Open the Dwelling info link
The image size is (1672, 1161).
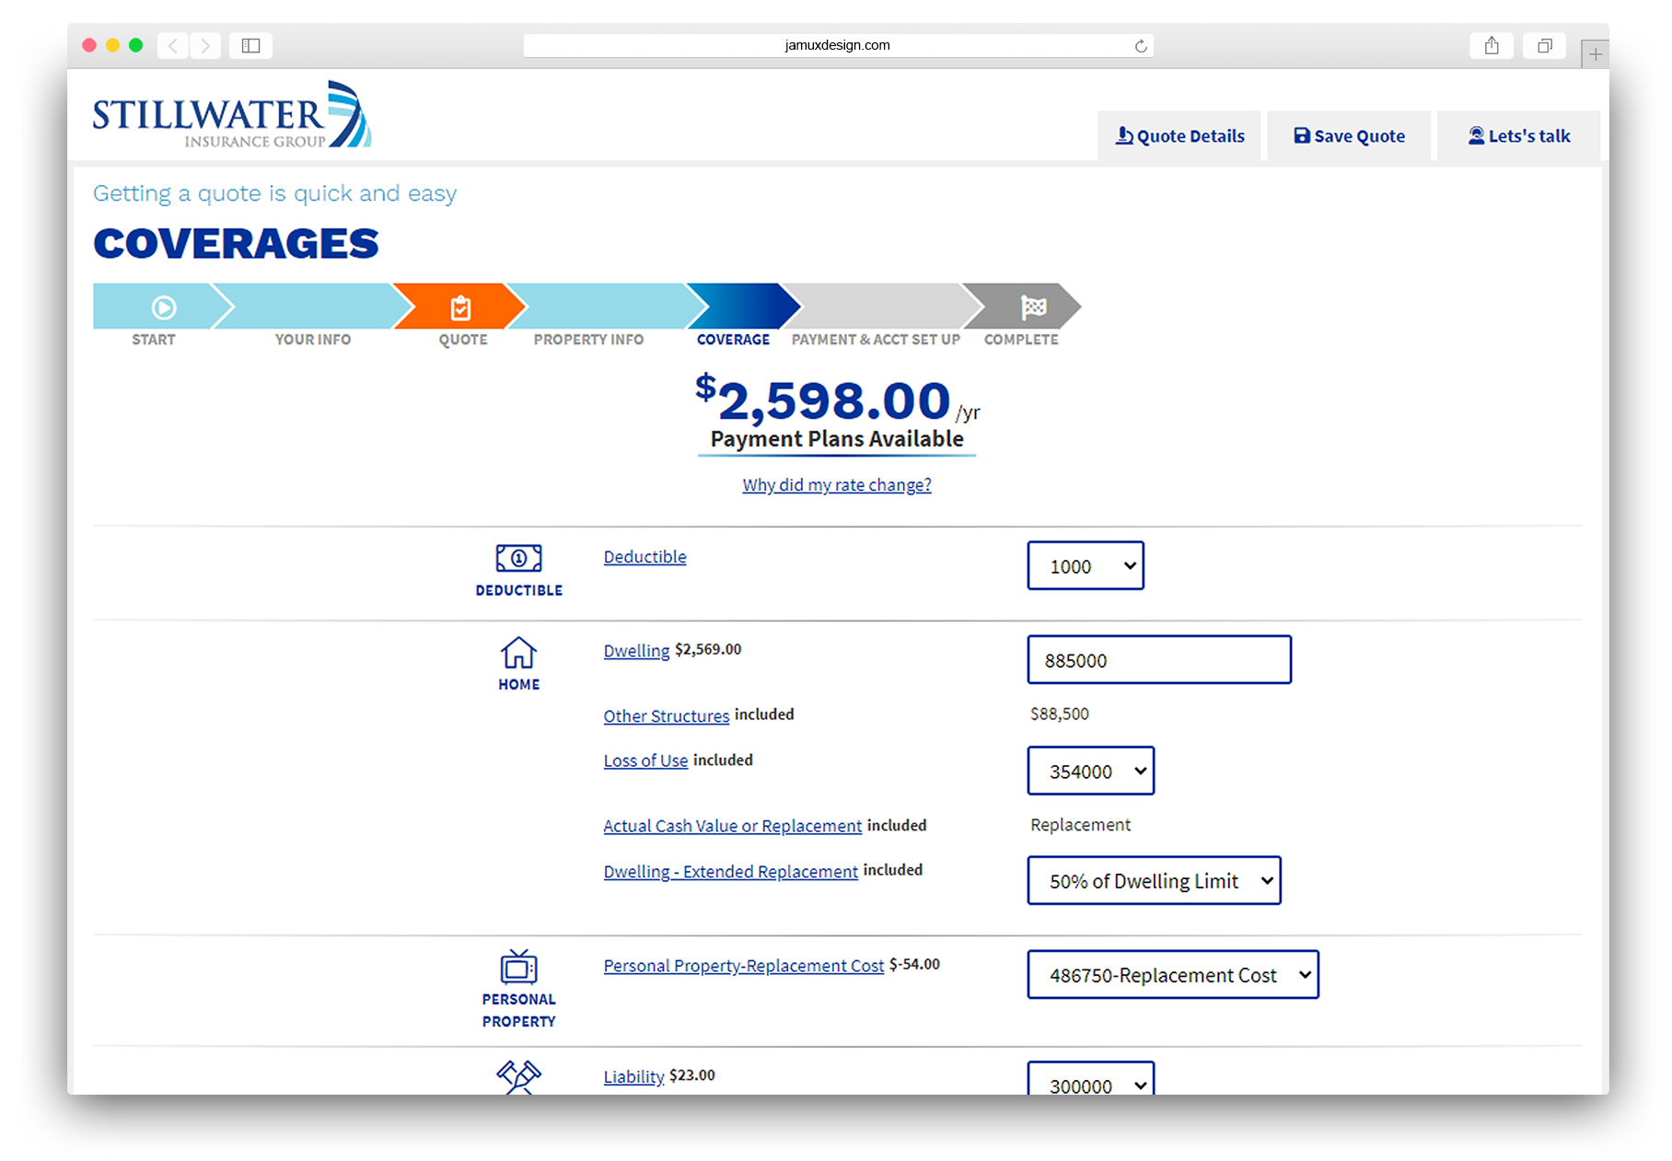click(x=636, y=650)
